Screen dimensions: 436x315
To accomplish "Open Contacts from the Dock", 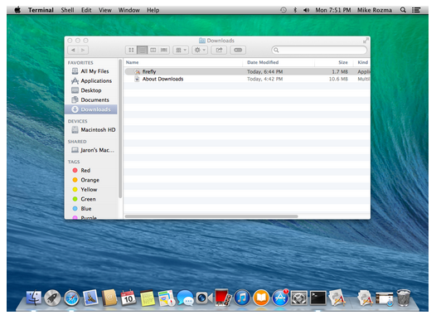I will 109,298.
